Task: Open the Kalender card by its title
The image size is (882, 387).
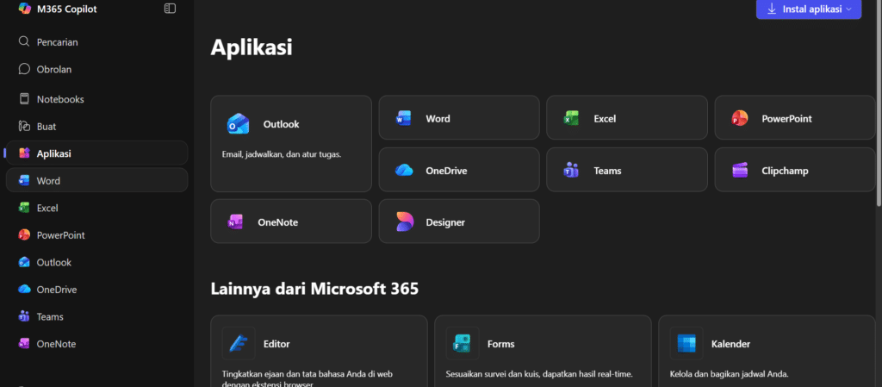Action: (x=730, y=344)
